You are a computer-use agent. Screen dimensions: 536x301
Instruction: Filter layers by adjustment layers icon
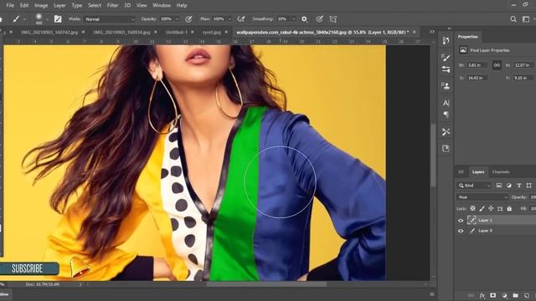point(509,186)
